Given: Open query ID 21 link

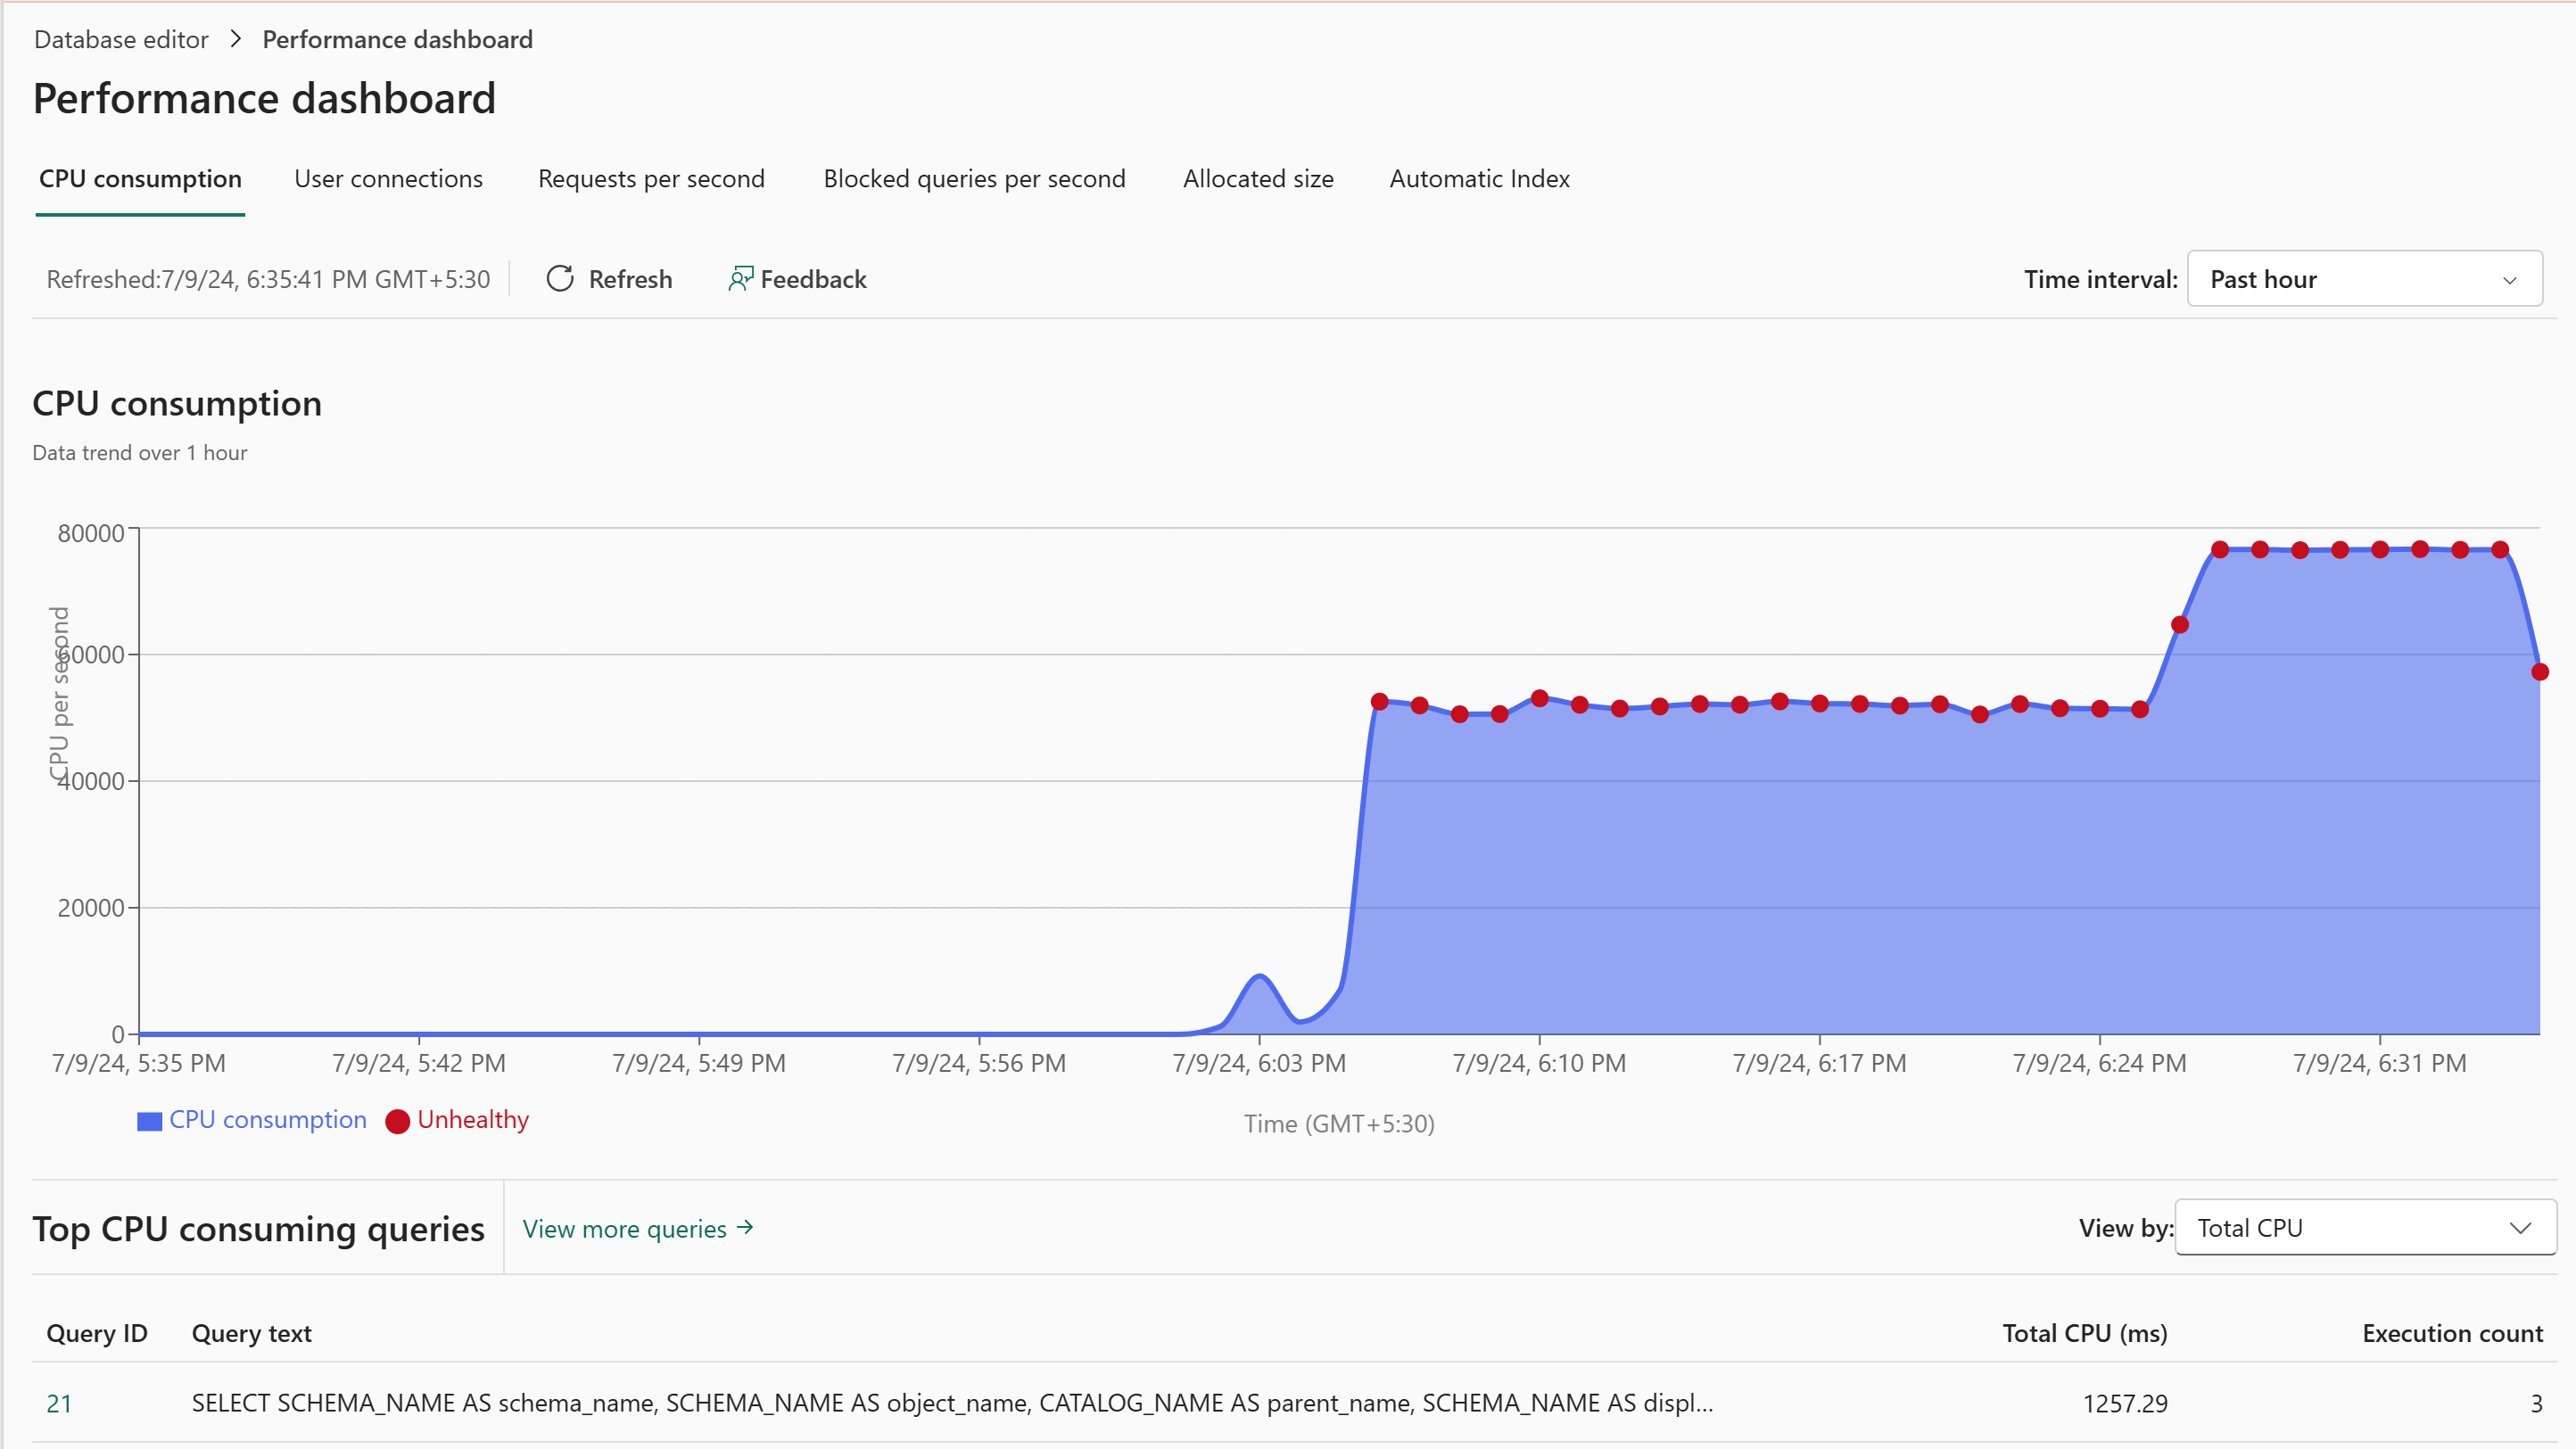Looking at the screenshot, I should (59, 1403).
